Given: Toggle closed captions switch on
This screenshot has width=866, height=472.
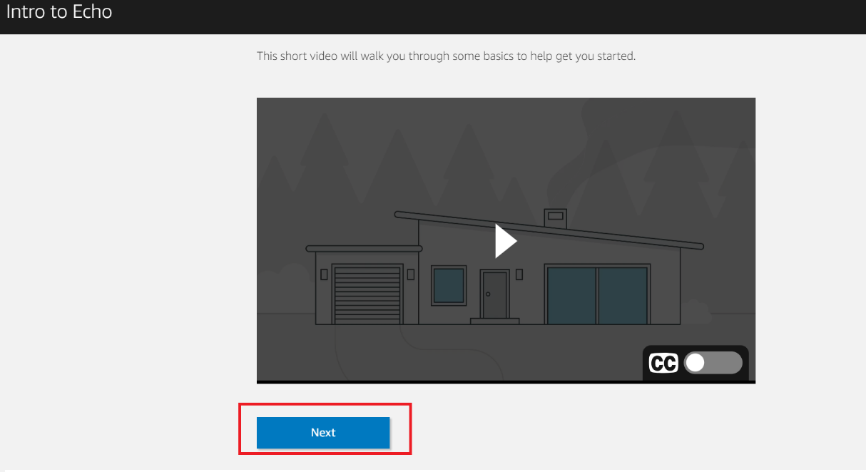Looking at the screenshot, I should 713,363.
